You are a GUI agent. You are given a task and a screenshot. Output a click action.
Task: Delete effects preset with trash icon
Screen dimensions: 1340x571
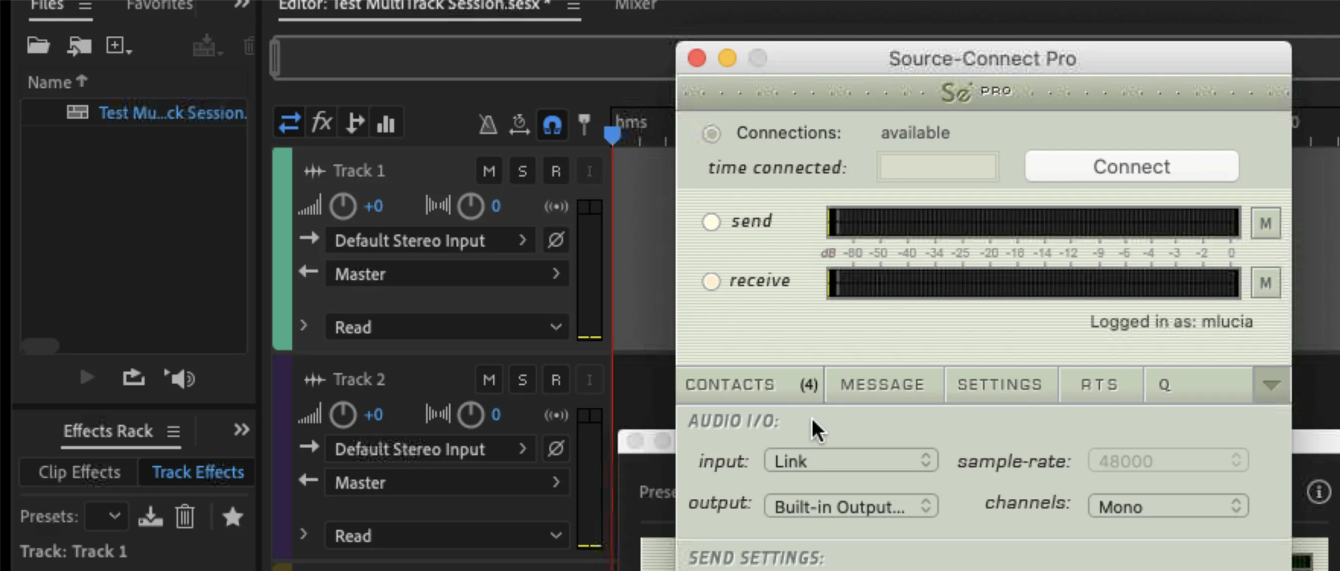coord(184,516)
